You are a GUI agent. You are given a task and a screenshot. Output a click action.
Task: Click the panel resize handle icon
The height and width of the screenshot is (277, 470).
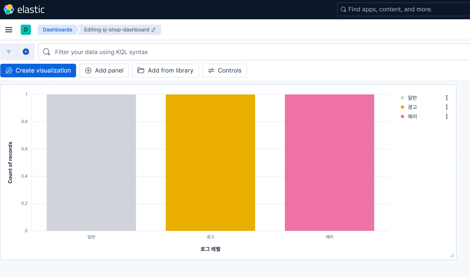(452, 255)
